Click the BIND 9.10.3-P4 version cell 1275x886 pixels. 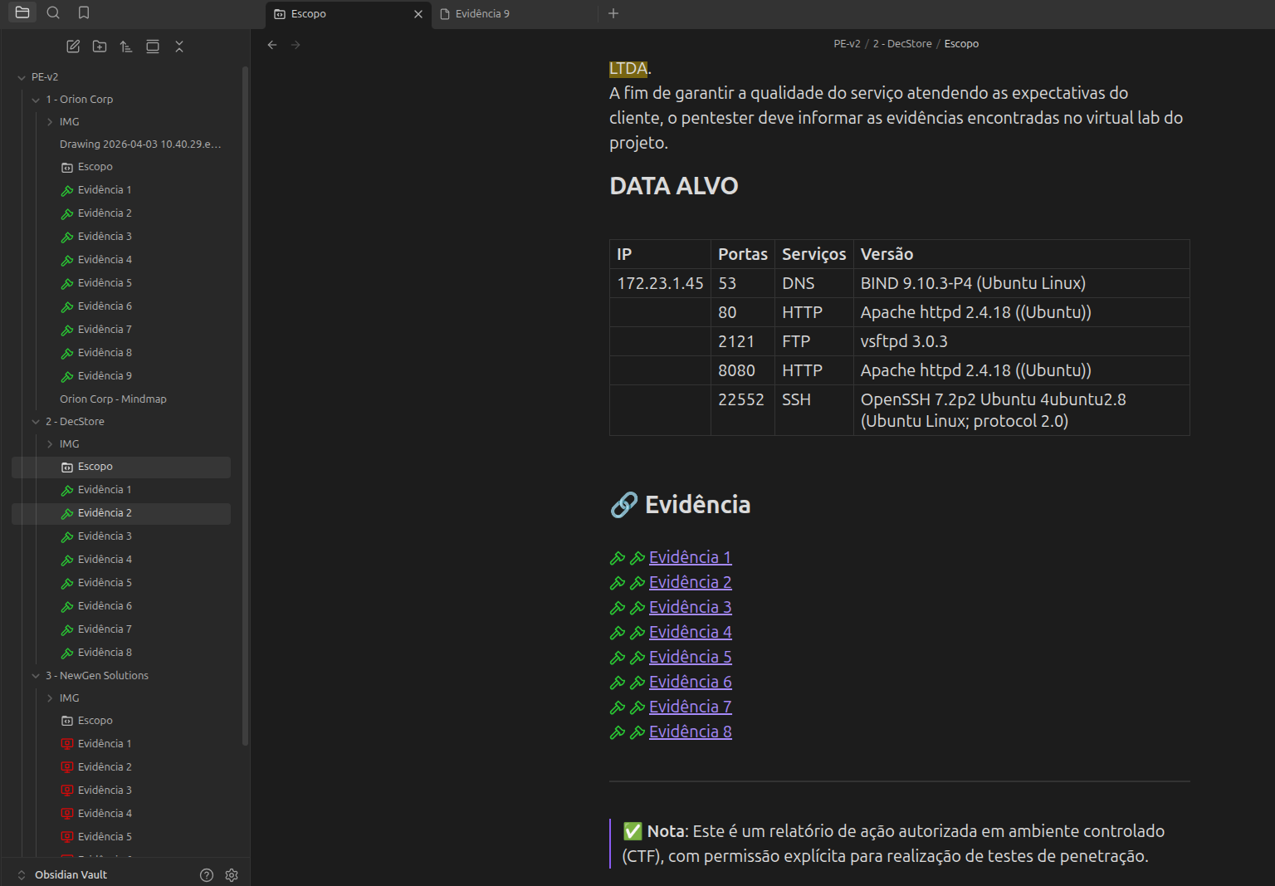point(1021,283)
